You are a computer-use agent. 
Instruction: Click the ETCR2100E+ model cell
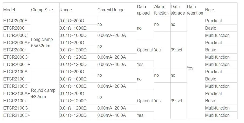17,115
